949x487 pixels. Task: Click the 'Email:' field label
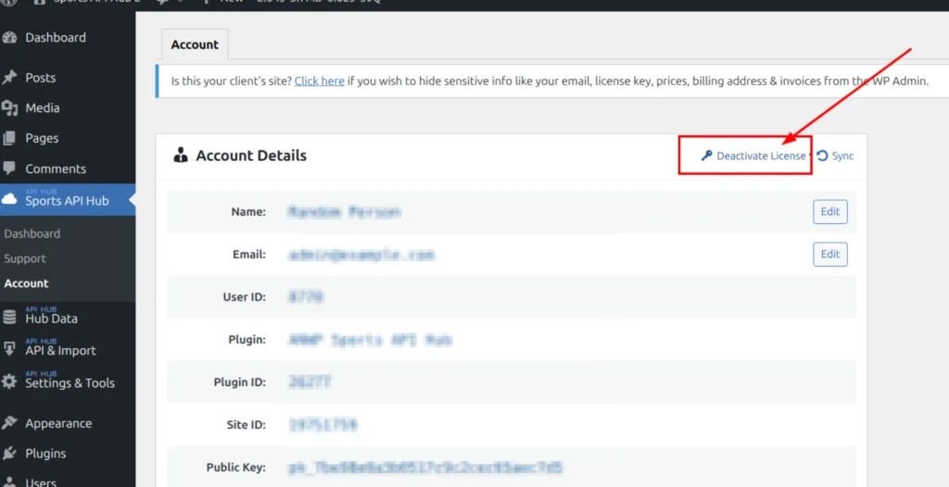[249, 255]
